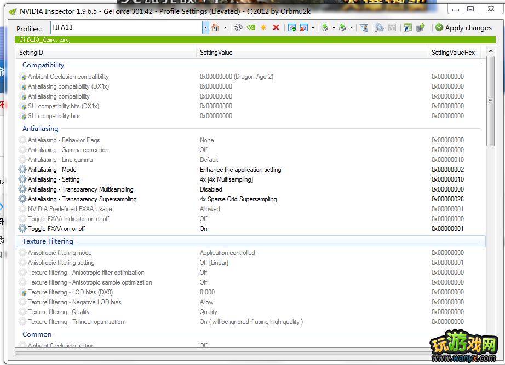Click icon beside Ambient Occlusion compatibility
The height and width of the screenshot is (365, 505).
tap(23, 77)
